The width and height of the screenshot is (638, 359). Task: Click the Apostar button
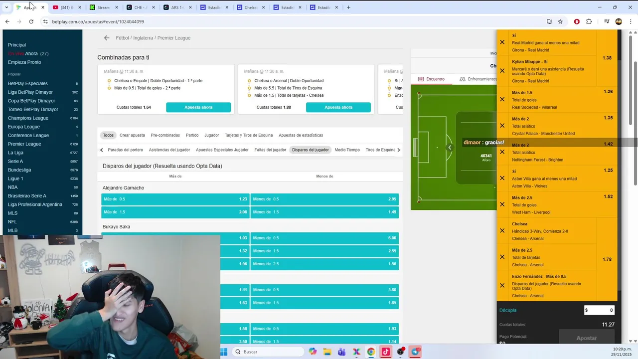[586, 338]
